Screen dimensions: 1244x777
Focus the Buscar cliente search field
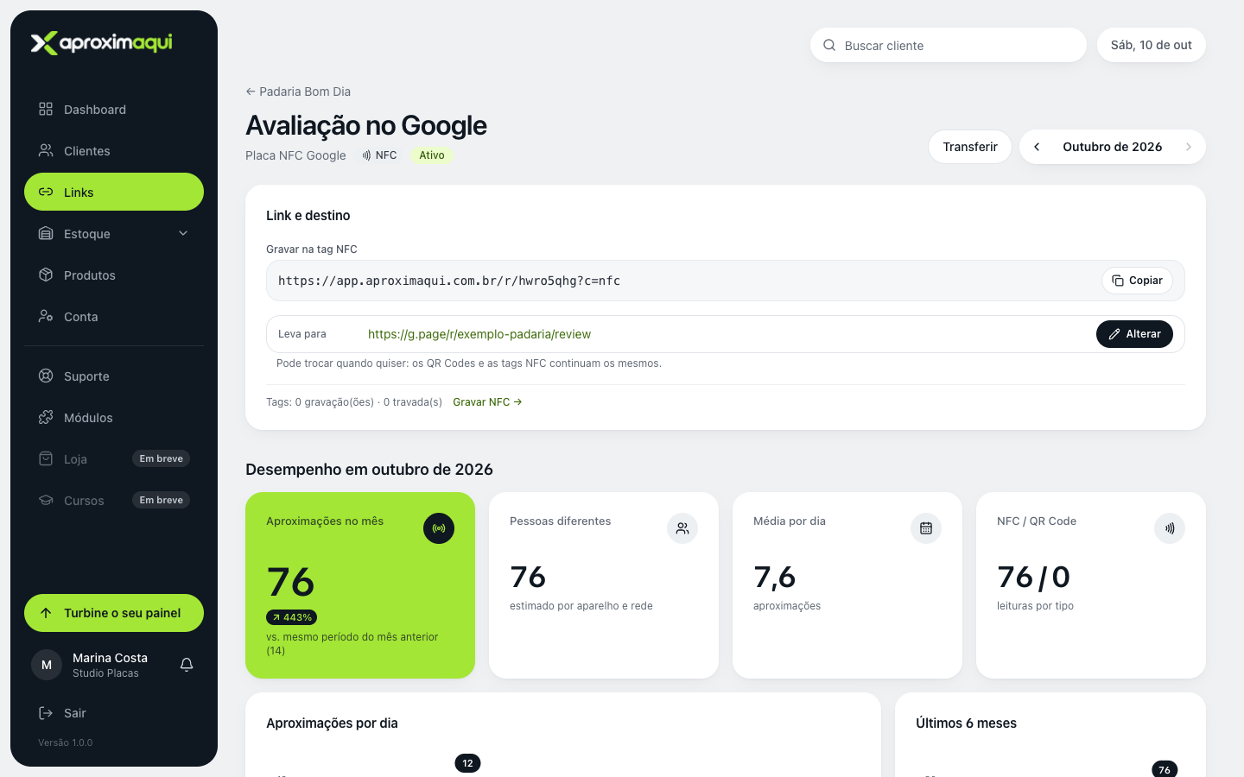point(949,45)
